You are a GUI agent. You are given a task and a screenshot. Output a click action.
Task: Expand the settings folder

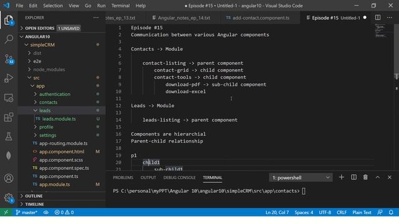[62, 135]
